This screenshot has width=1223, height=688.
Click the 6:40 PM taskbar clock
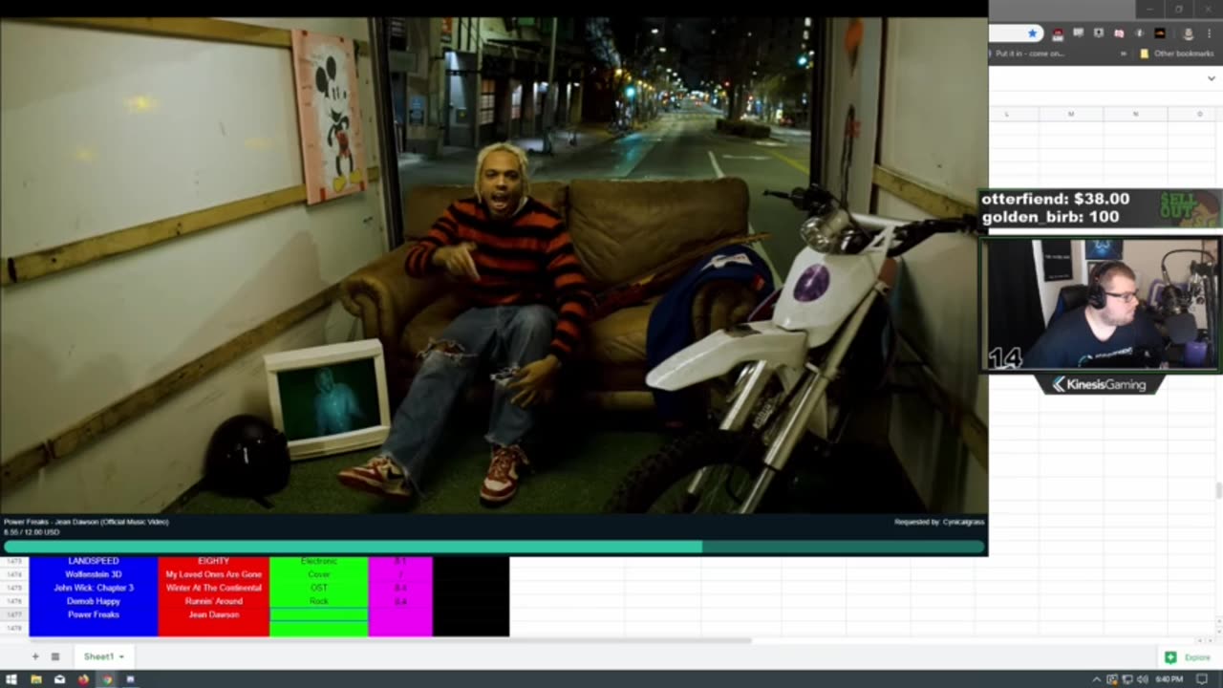[1169, 679]
